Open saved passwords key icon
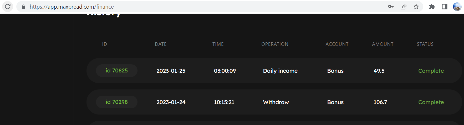Image resolution: width=464 pixels, height=125 pixels. tap(391, 7)
